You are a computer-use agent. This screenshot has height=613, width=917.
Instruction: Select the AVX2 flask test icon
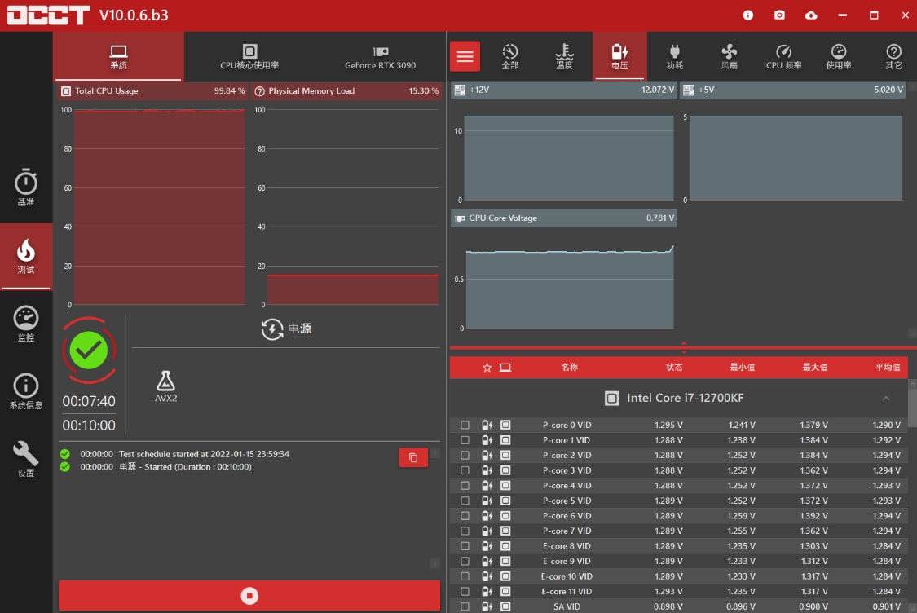[166, 386]
